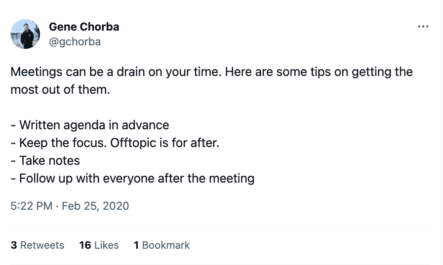Screen dimensions: 443x265
Task: Click the "Take notes" tip line
Action: [45, 160]
